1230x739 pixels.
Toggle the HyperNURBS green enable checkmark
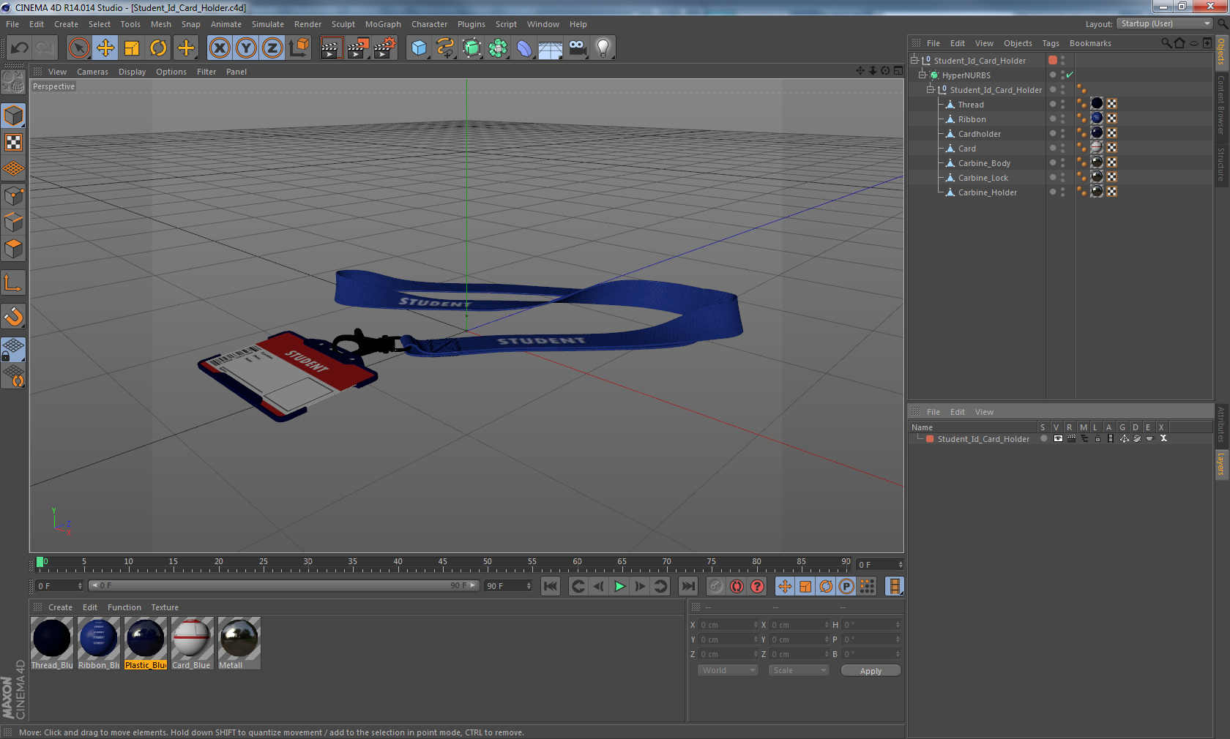tap(1070, 75)
